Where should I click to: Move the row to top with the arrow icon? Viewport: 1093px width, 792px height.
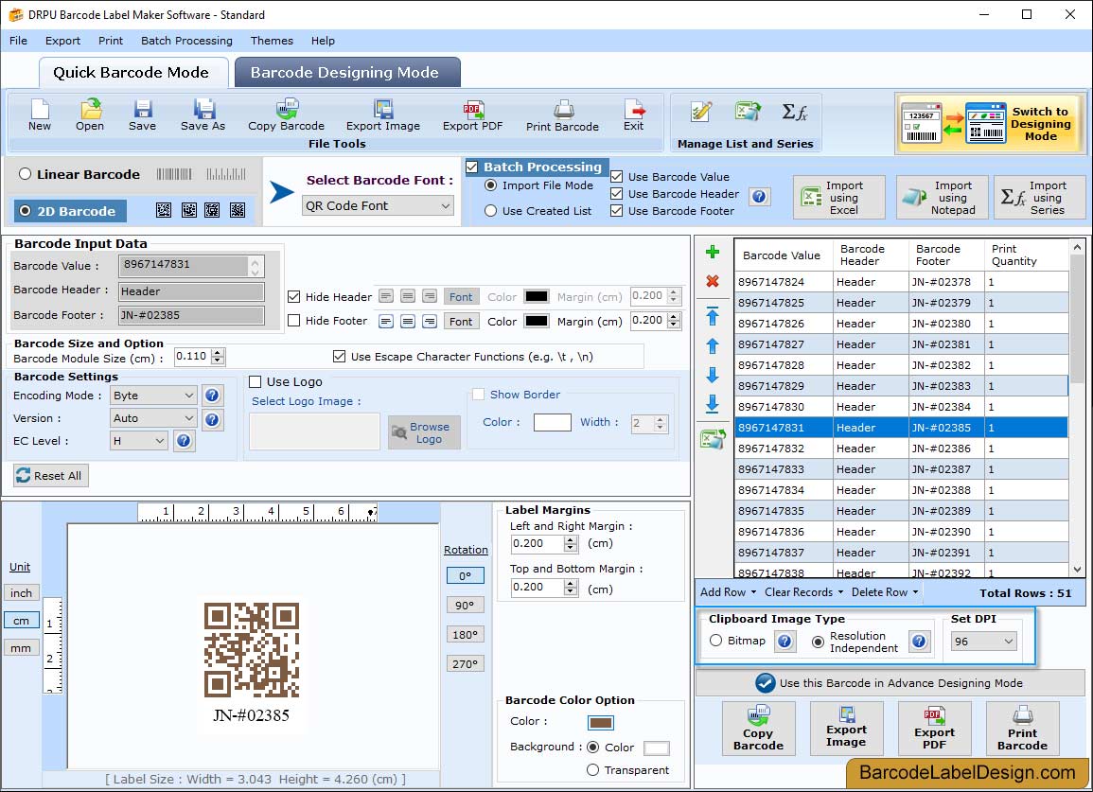(713, 316)
